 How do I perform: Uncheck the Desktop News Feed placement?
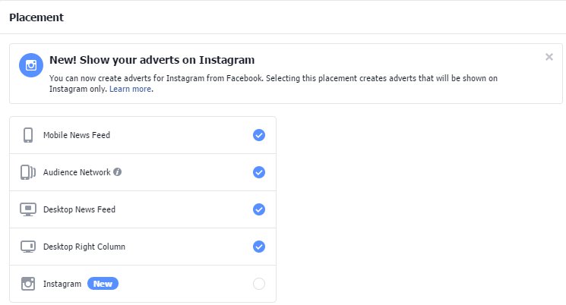coord(258,209)
